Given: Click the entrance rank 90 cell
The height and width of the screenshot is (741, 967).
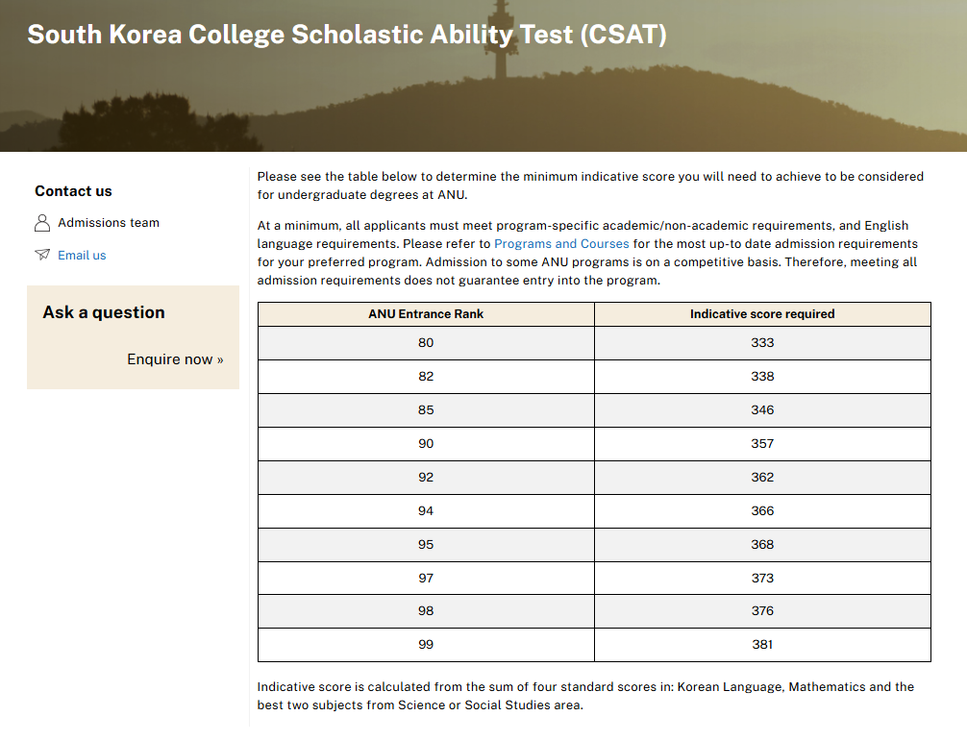Looking at the screenshot, I should pyautogui.click(x=426, y=444).
